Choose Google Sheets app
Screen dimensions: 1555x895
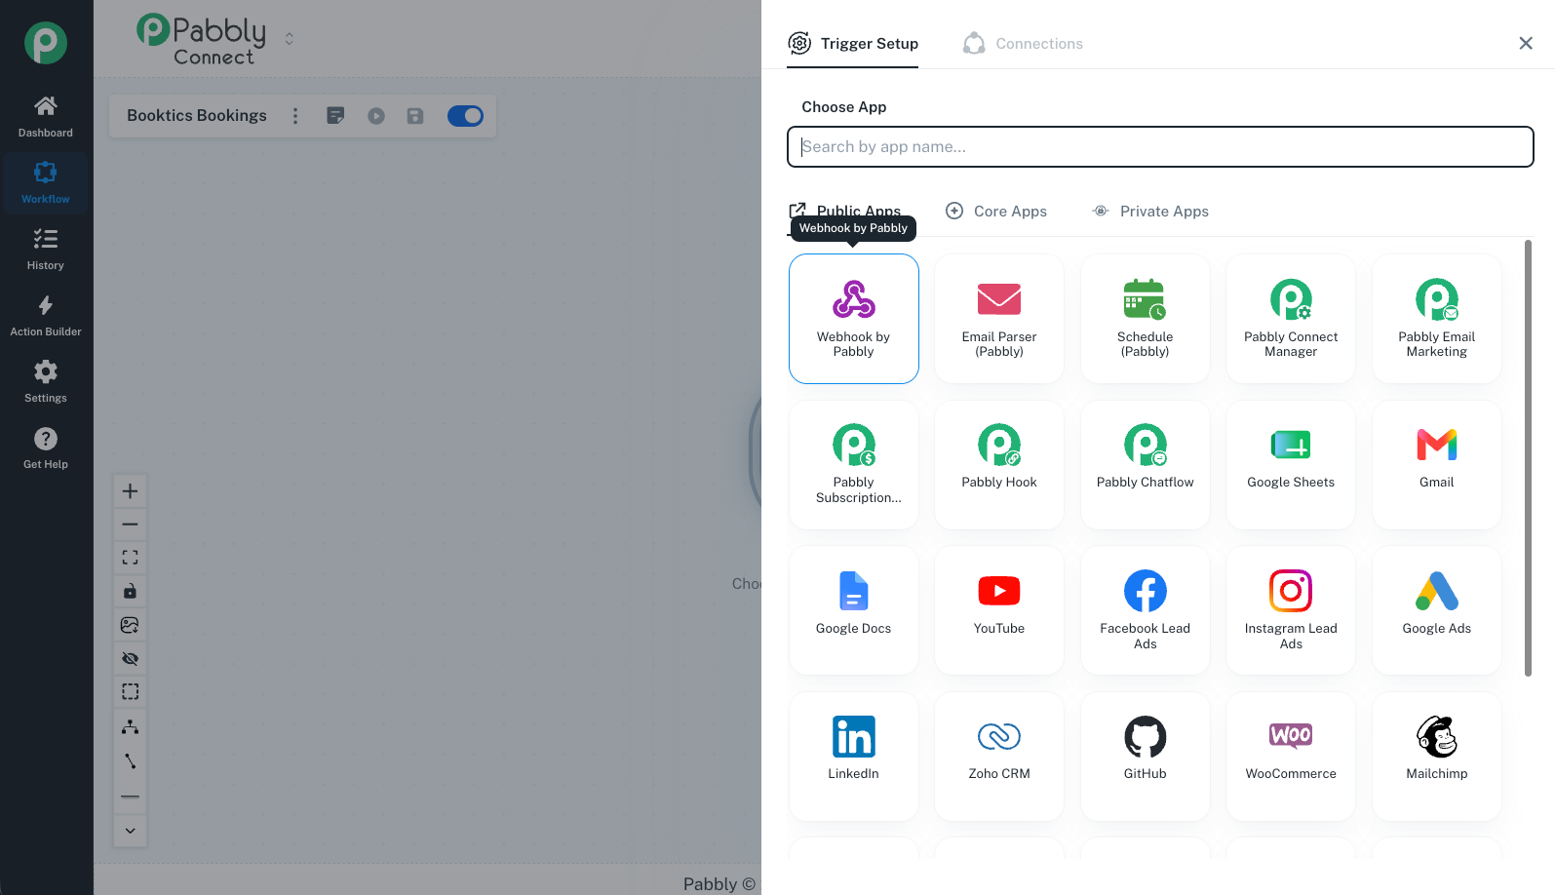[1291, 465]
